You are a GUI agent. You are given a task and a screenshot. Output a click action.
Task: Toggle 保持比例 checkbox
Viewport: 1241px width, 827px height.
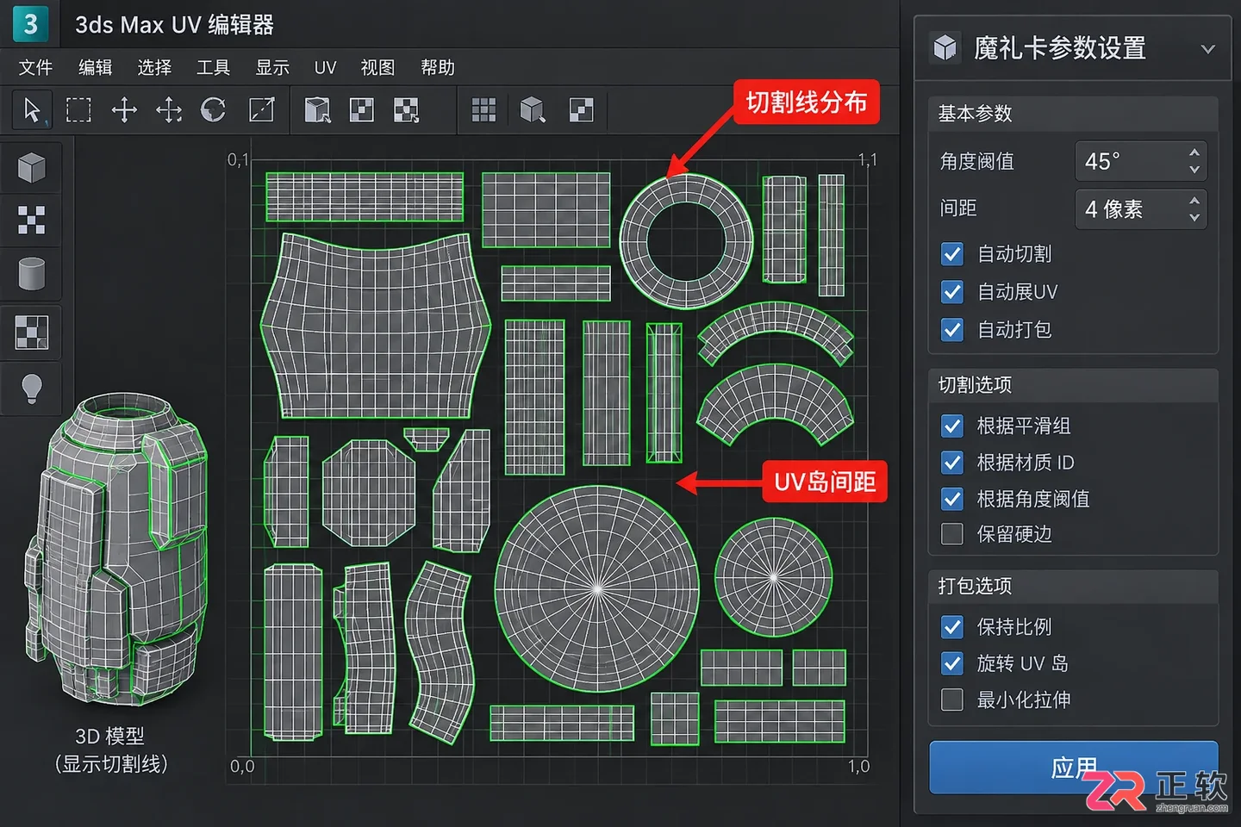(952, 627)
